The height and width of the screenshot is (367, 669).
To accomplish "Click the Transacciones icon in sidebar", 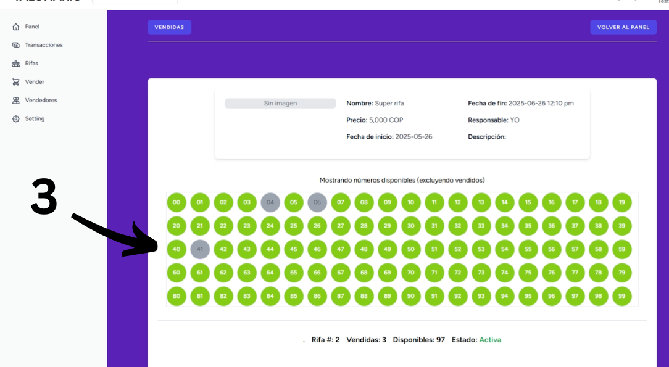I will (16, 45).
